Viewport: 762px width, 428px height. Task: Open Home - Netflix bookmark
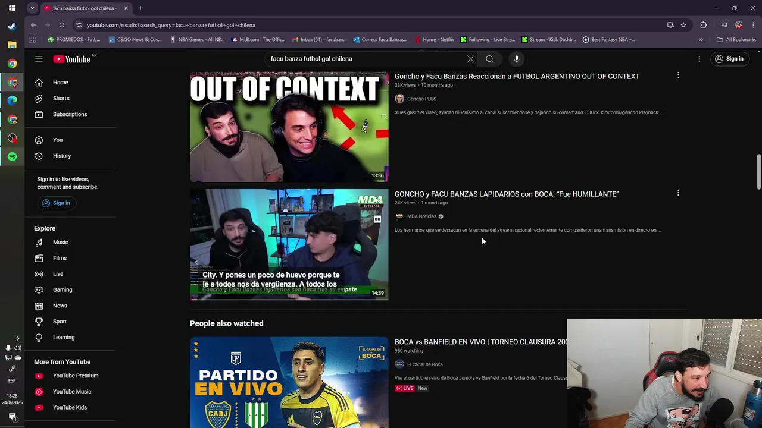[434, 40]
